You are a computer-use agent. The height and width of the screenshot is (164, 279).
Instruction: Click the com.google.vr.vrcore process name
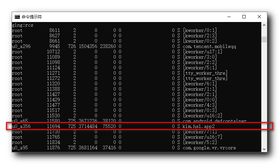209,148
